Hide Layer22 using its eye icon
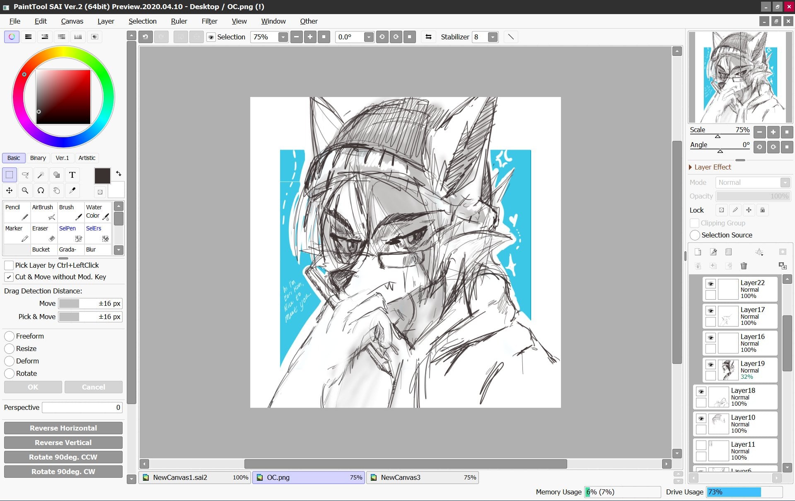The image size is (795, 501). pos(710,284)
